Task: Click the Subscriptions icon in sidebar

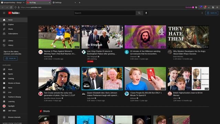Action: [4, 34]
